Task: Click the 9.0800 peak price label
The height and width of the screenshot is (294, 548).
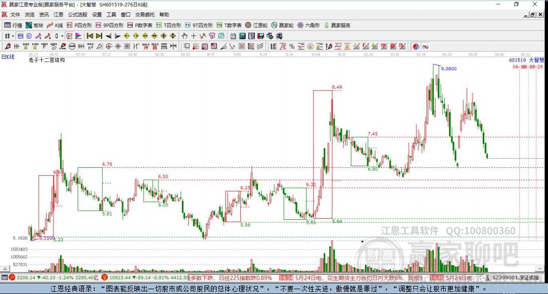Action: (449, 69)
